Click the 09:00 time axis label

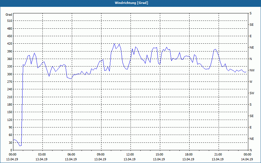click(x=100, y=155)
